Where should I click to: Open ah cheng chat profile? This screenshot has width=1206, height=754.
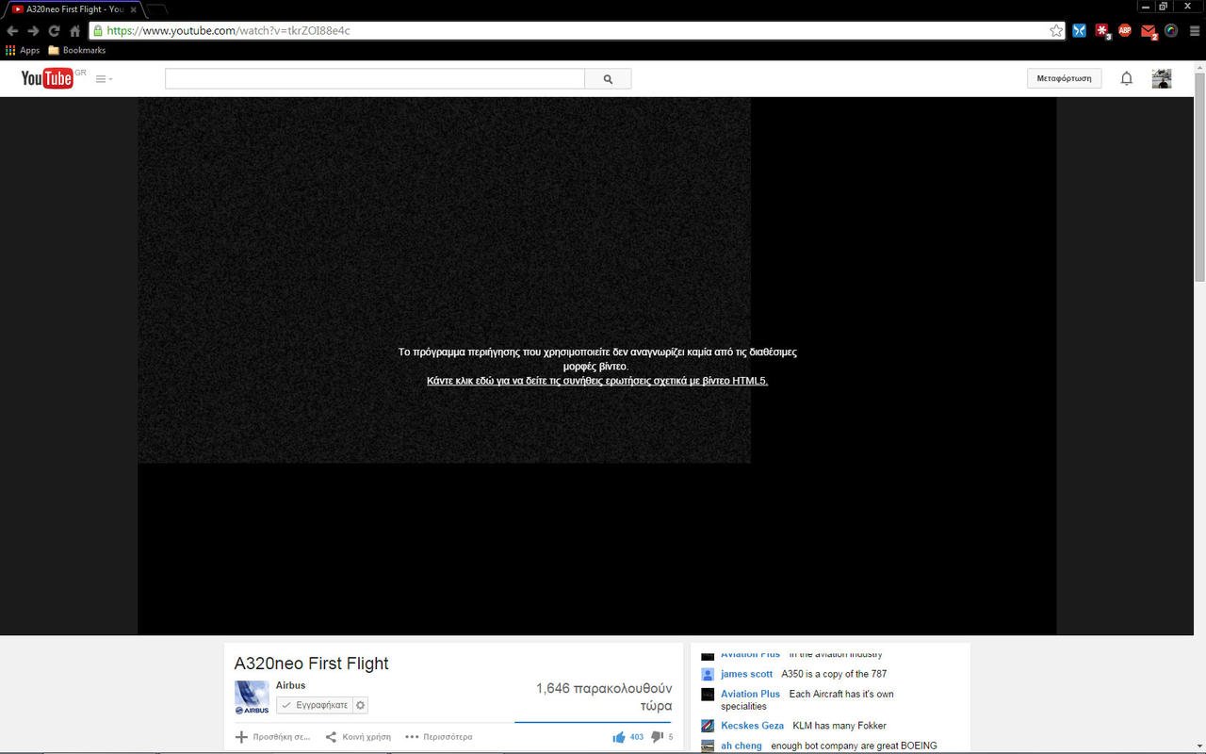tap(742, 746)
